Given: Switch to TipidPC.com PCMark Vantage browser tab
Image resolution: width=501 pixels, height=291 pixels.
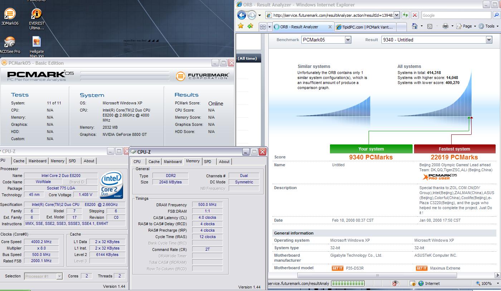Looking at the screenshot, I should coord(365,27).
